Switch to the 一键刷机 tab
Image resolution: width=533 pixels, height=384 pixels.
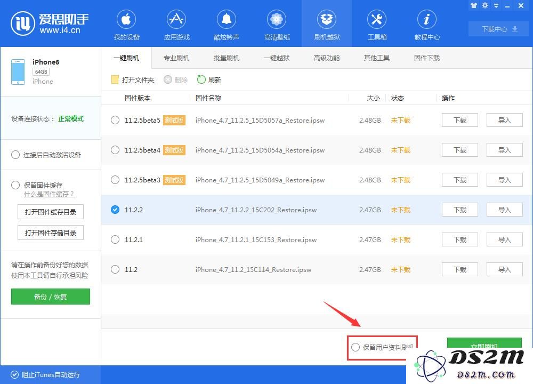pyautogui.click(x=126, y=58)
